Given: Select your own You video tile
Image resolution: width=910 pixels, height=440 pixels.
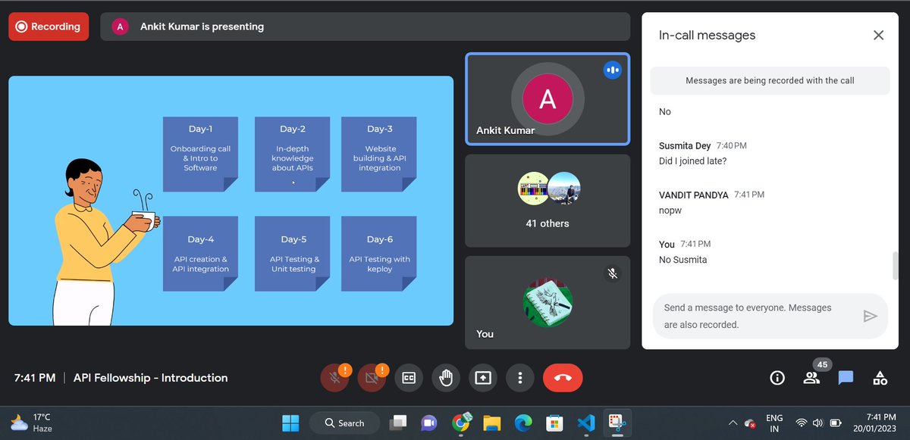Looking at the screenshot, I should pyautogui.click(x=548, y=302).
